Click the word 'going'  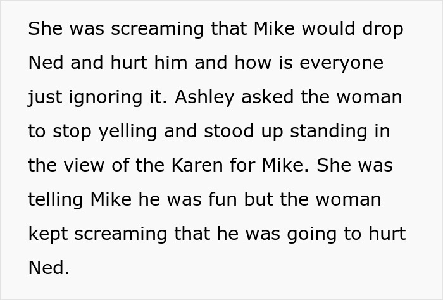click(314, 234)
